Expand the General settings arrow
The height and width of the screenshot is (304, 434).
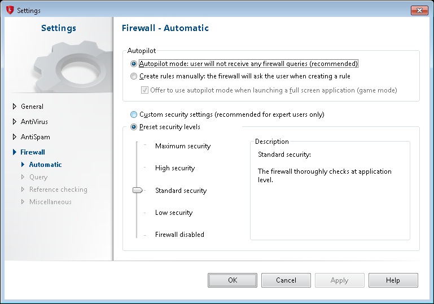tap(15, 107)
